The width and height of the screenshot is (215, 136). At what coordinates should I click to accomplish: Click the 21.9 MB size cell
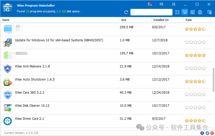(126, 66)
